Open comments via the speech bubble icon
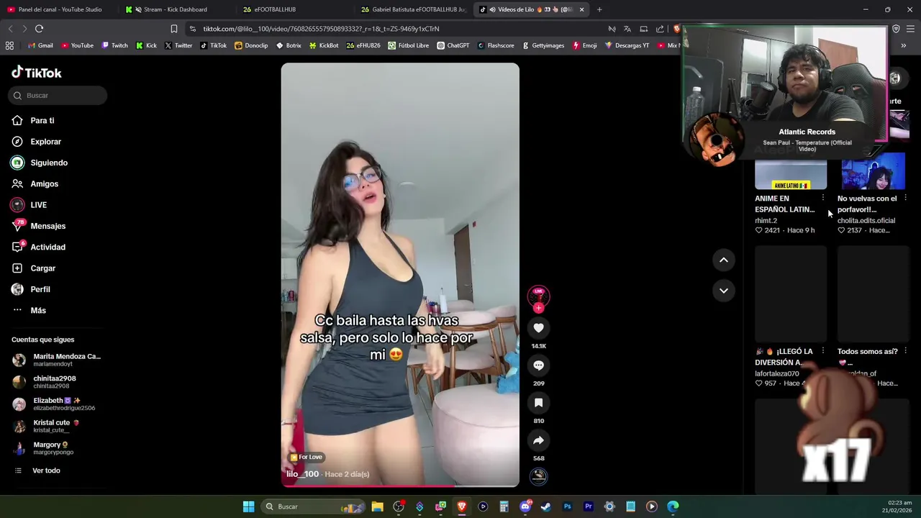 point(538,365)
